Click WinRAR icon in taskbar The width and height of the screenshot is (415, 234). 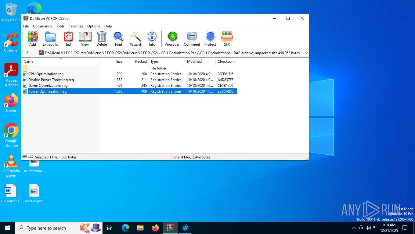pyautogui.click(x=170, y=228)
